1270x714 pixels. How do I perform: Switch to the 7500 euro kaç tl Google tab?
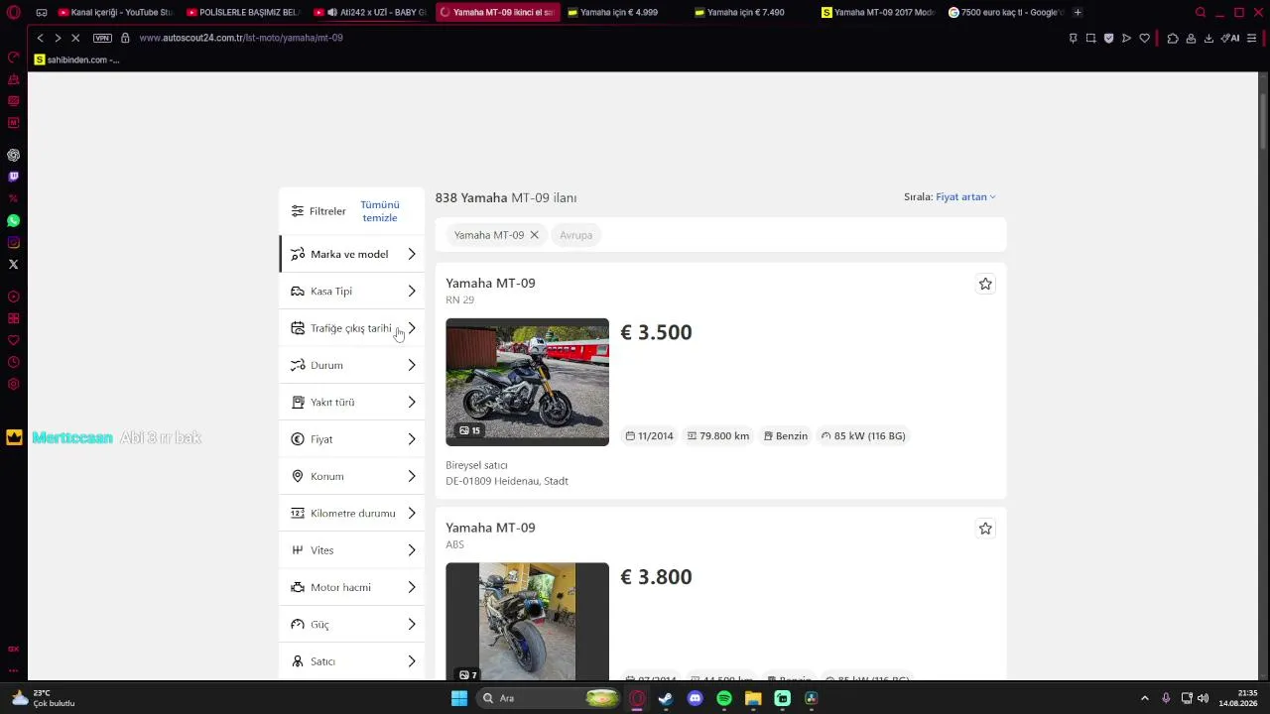coord(1005,13)
